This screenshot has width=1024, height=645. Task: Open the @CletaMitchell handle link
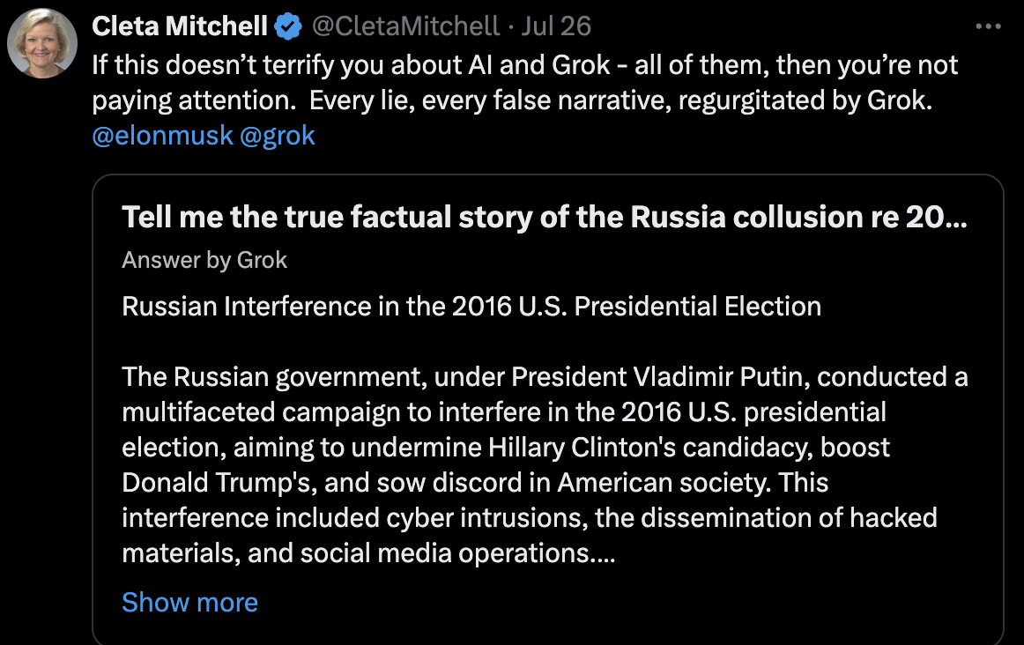tap(406, 26)
